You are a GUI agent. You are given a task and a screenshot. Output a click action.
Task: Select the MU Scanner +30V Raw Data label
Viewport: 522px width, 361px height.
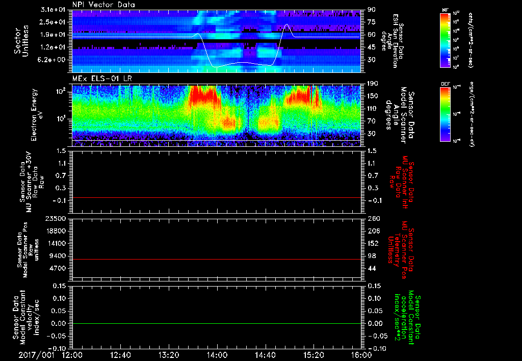[32, 182]
